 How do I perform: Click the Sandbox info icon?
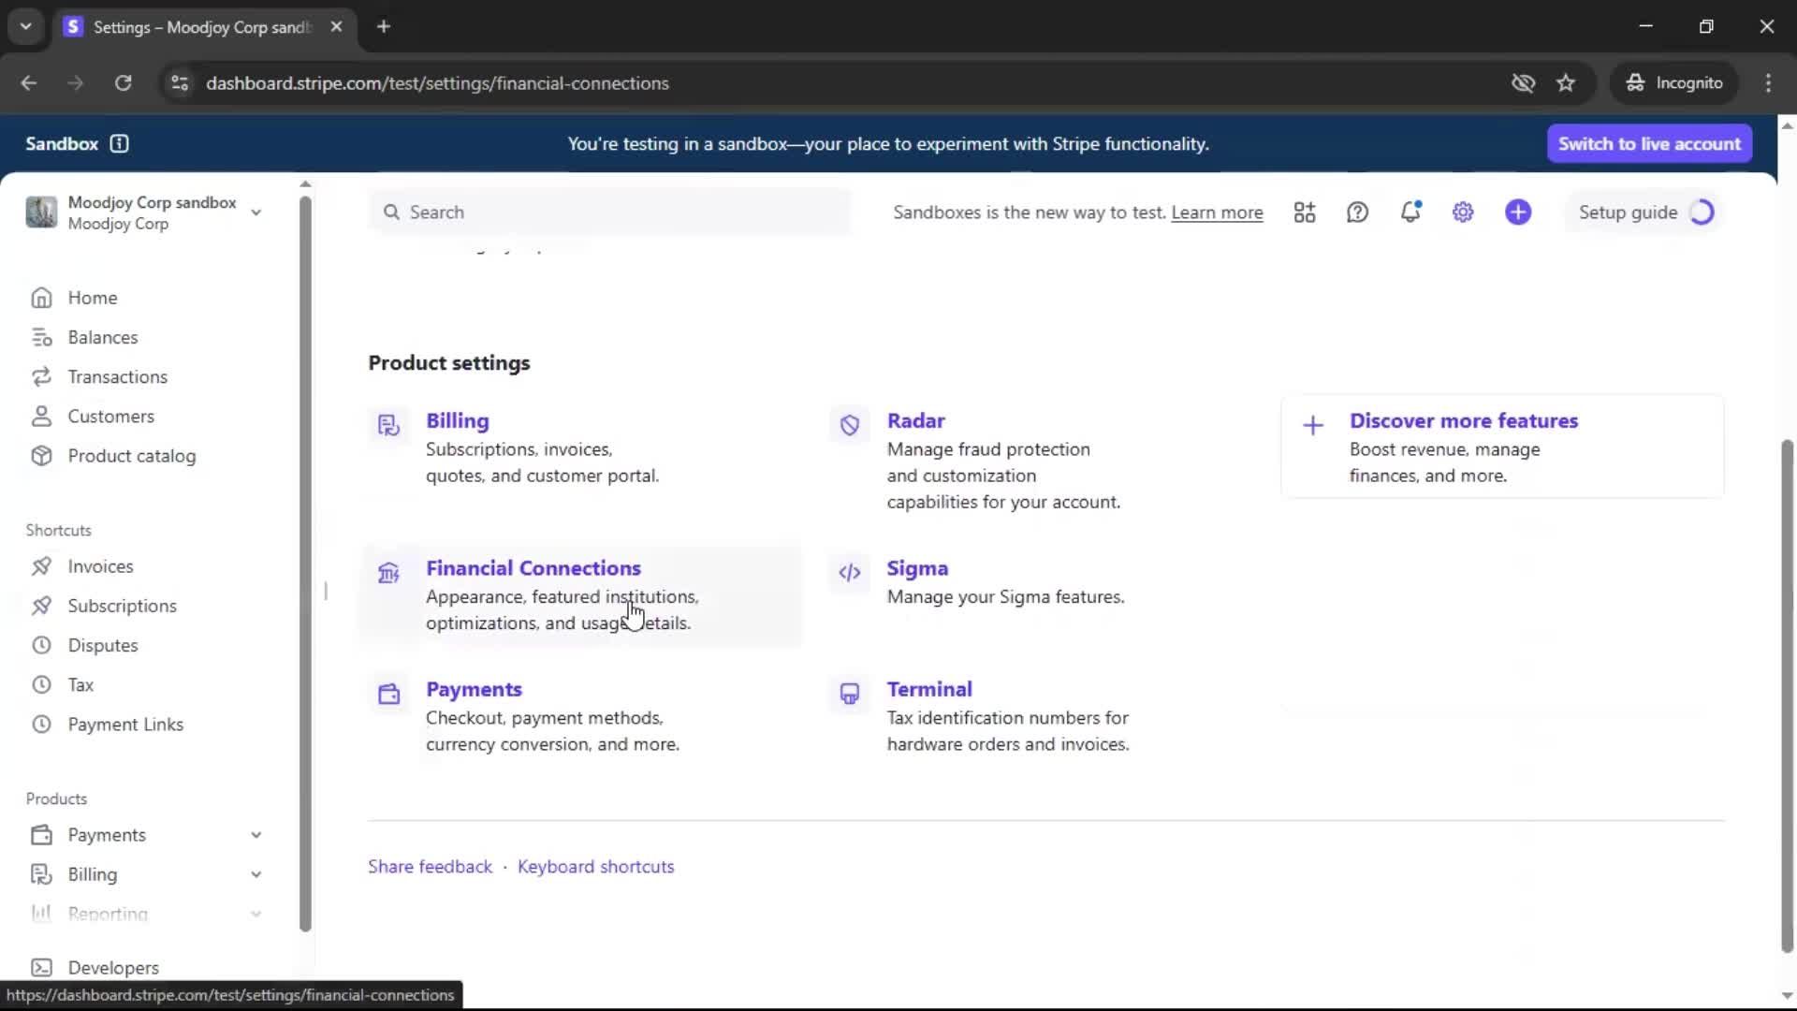119,143
